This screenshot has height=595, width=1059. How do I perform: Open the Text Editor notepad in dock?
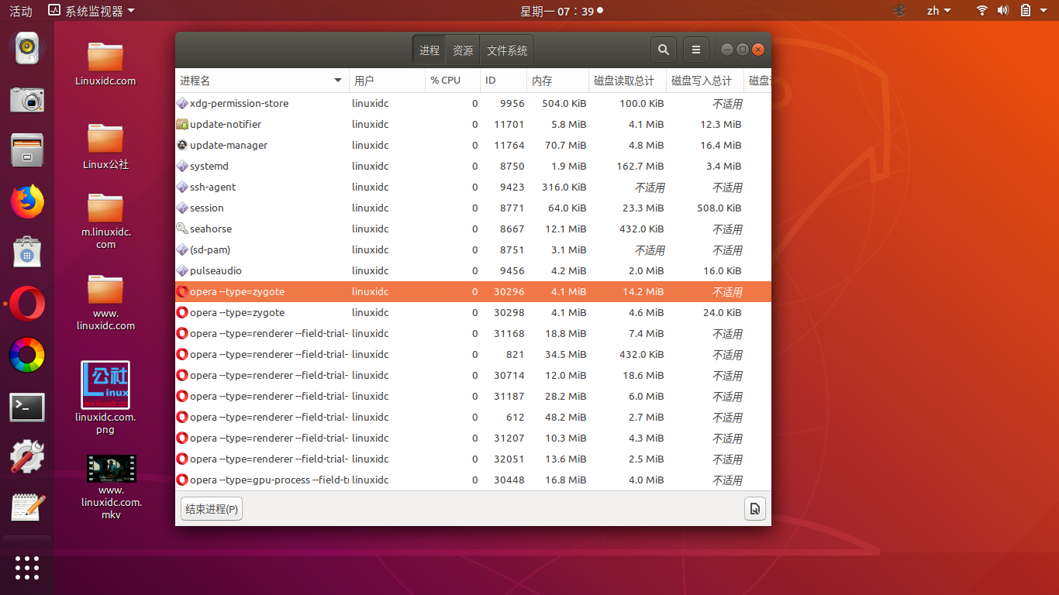[x=27, y=508]
